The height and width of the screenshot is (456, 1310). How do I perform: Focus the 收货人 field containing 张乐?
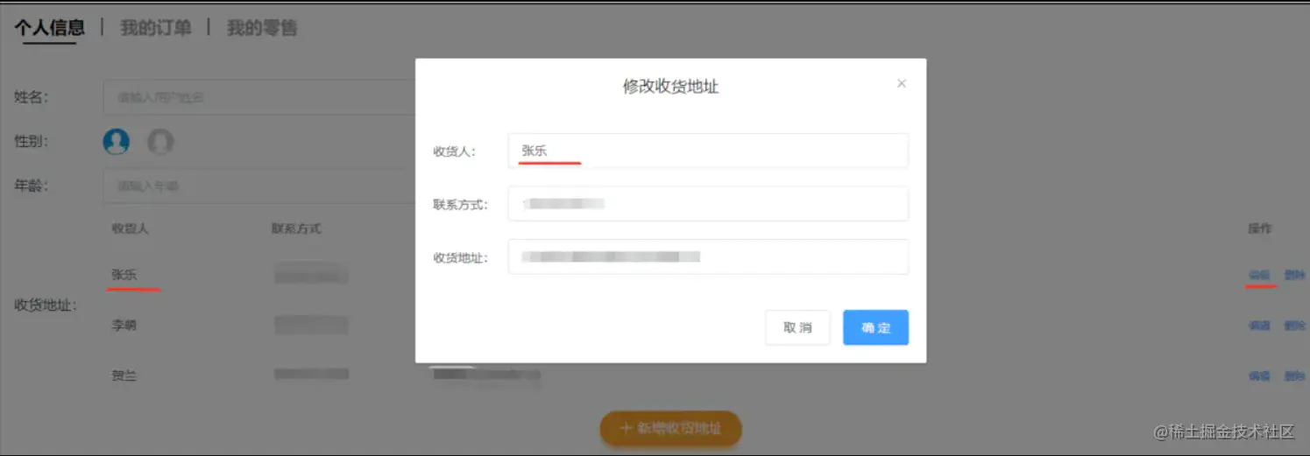coord(708,151)
